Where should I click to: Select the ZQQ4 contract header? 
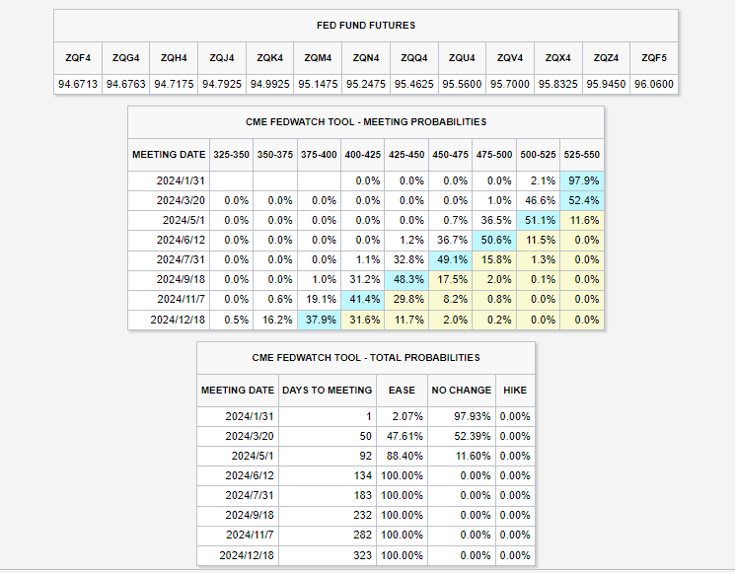[x=414, y=58]
